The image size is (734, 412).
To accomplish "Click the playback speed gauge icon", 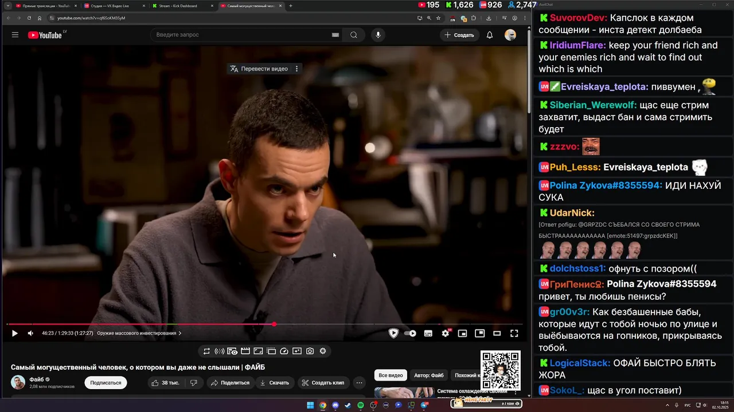I will [284, 351].
